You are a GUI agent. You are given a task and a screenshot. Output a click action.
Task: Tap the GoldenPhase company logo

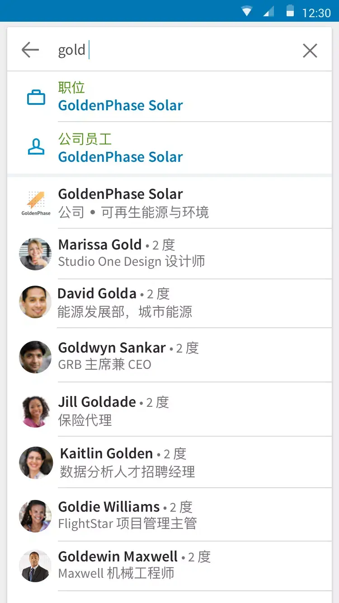coord(36,203)
